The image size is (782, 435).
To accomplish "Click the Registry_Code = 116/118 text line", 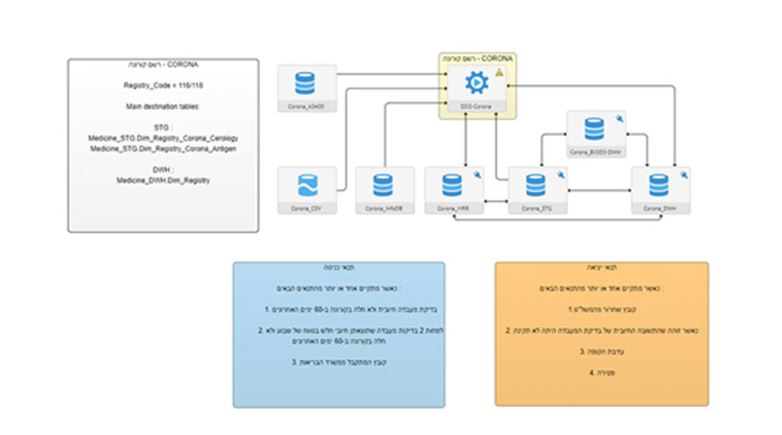I will coord(163,85).
